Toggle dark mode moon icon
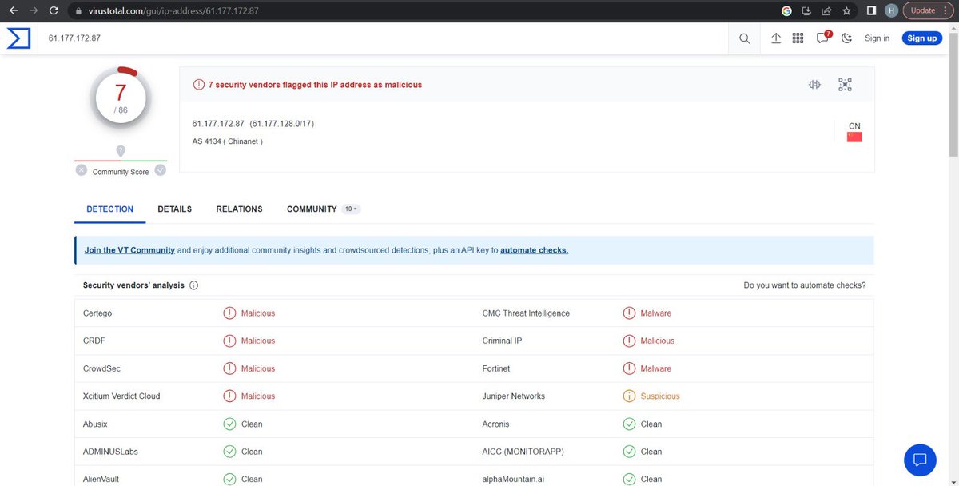 click(847, 38)
